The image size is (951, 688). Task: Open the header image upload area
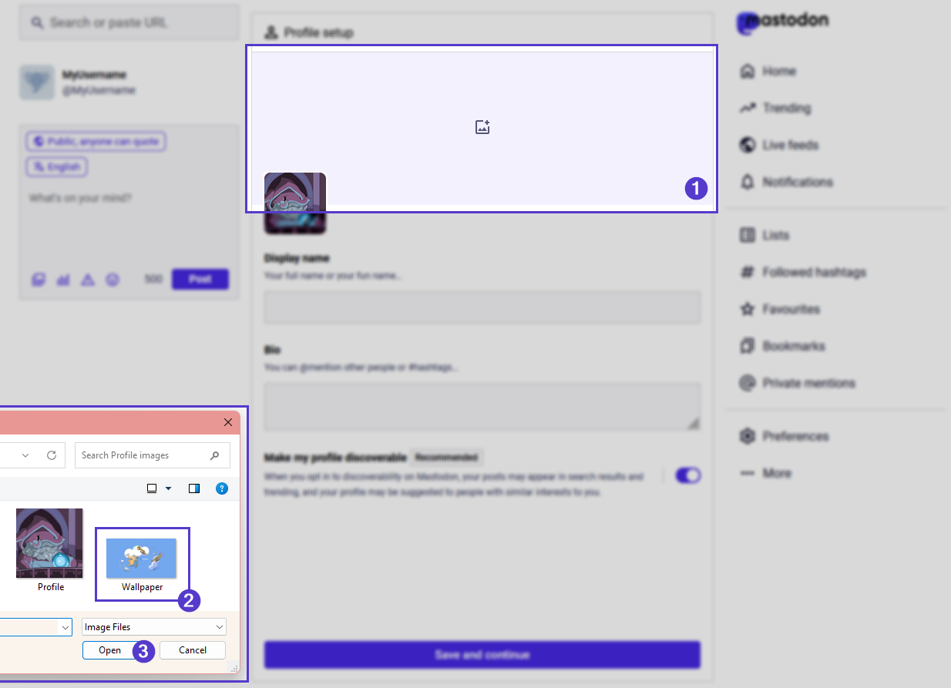[482, 126]
